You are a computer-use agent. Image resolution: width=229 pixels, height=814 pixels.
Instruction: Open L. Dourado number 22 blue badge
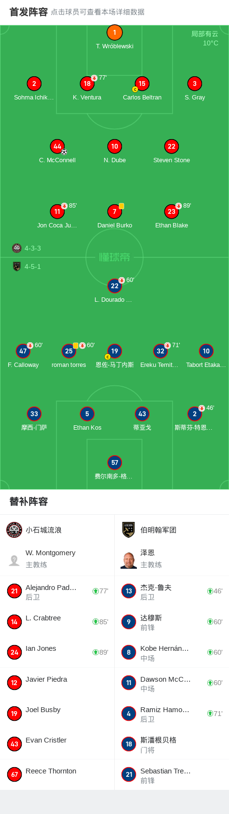point(115,286)
